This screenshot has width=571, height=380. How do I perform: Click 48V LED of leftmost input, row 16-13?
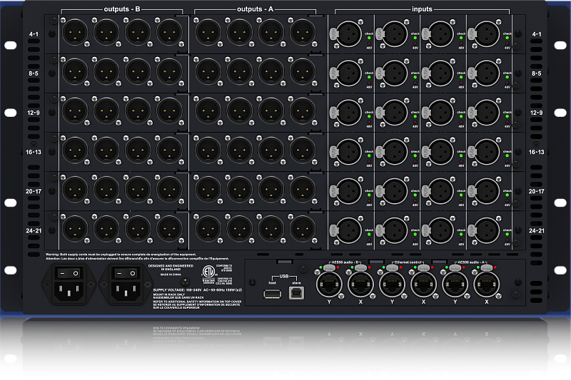[369, 161]
